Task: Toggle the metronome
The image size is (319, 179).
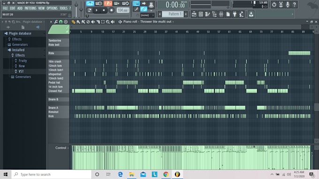Action: [90, 3]
